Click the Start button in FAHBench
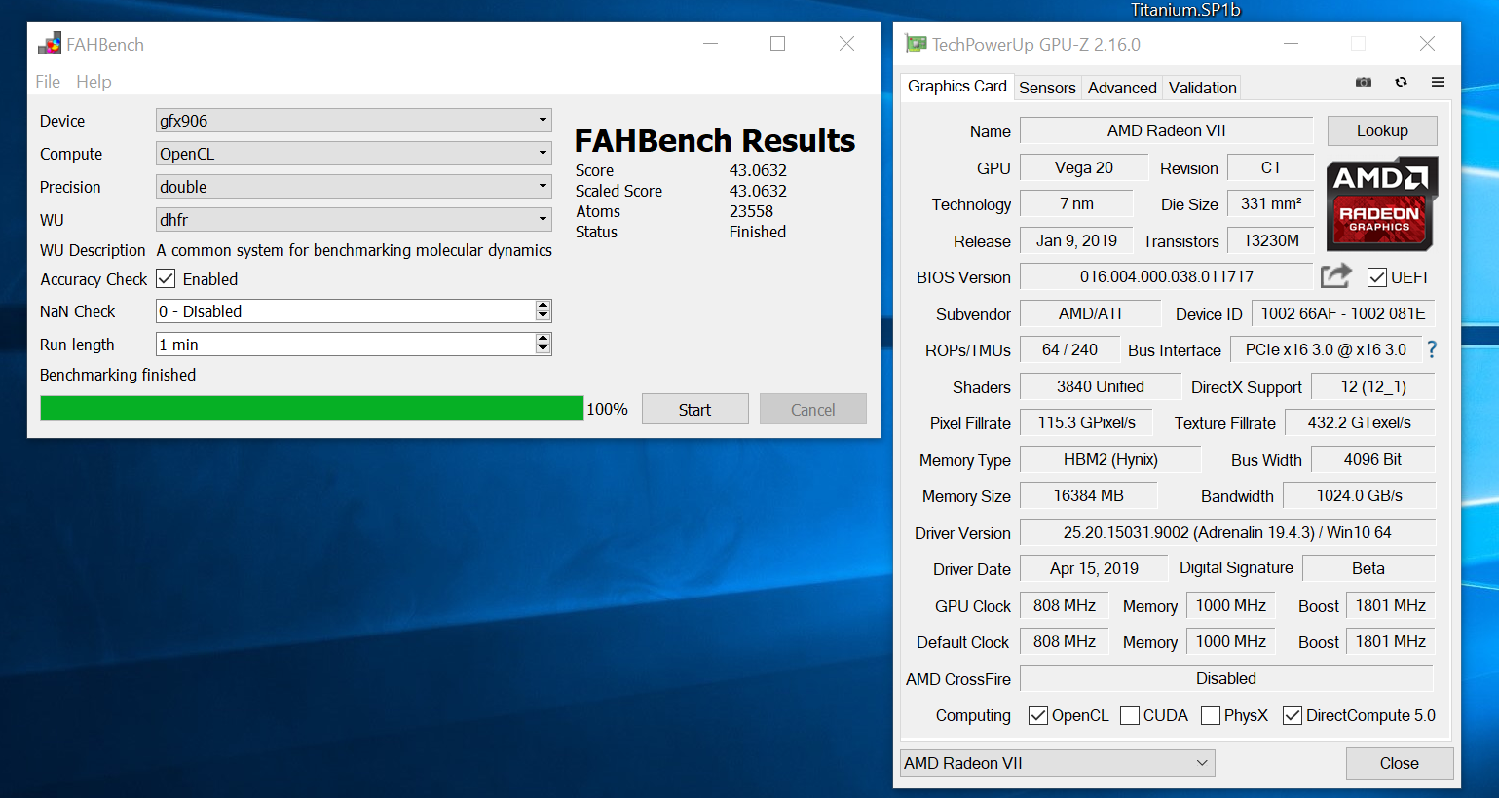This screenshot has width=1499, height=798. [x=694, y=410]
